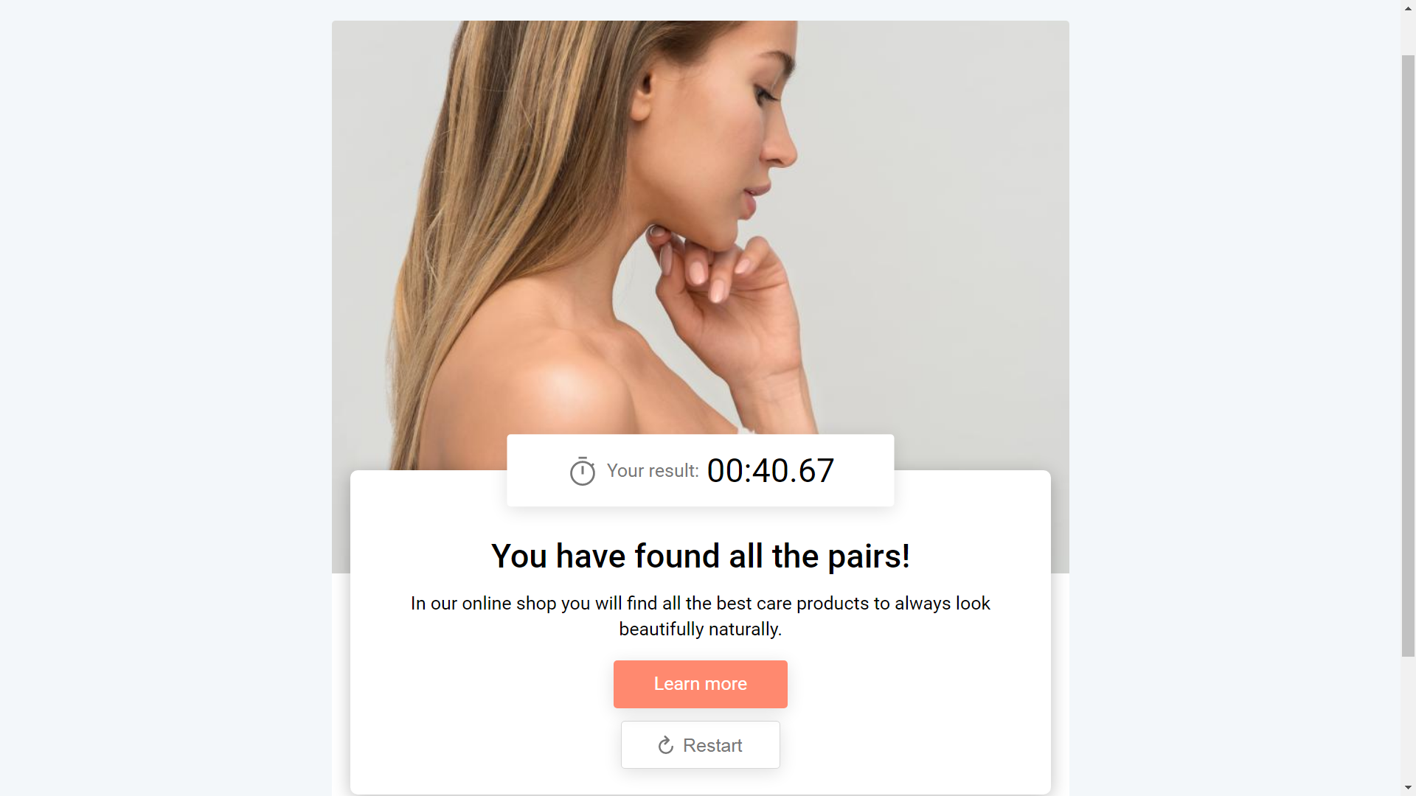Click the scrollbar track below the thumb
The width and height of the screenshot is (1416, 796).
pyautogui.click(x=1408, y=719)
